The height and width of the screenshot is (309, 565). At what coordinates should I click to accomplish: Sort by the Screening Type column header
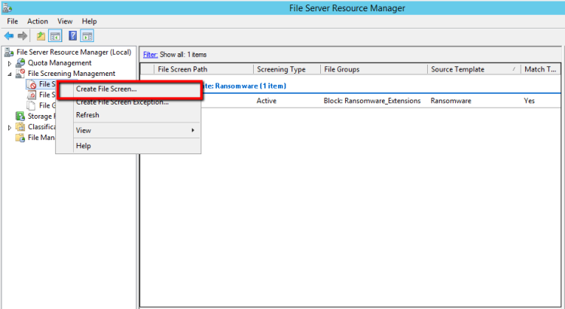(280, 69)
